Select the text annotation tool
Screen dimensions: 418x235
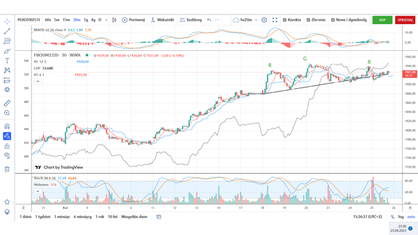tap(7, 61)
